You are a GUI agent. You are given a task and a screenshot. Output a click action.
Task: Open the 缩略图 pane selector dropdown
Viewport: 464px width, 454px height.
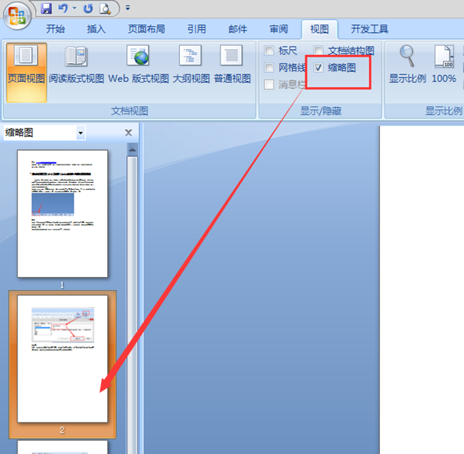[80, 133]
